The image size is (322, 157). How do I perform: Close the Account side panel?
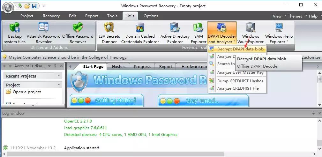[x=61, y=66]
